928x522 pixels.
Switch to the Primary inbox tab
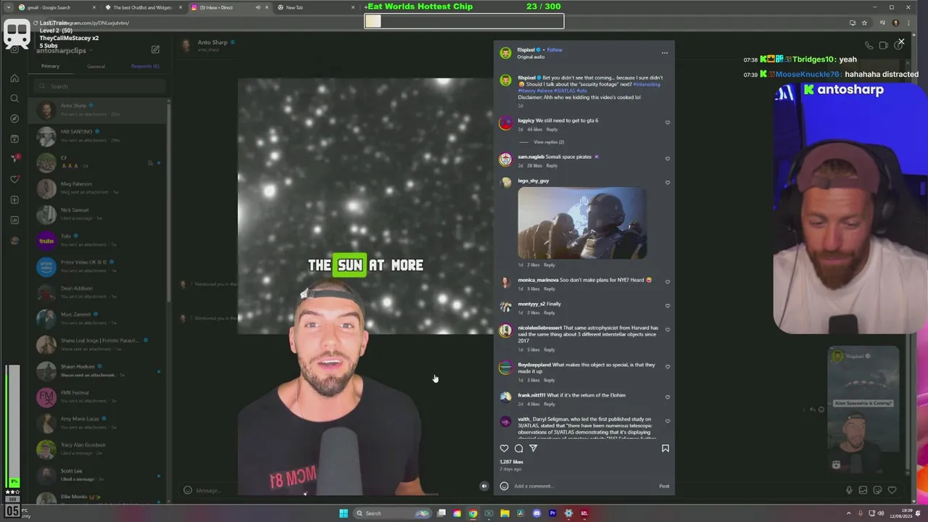(x=50, y=66)
